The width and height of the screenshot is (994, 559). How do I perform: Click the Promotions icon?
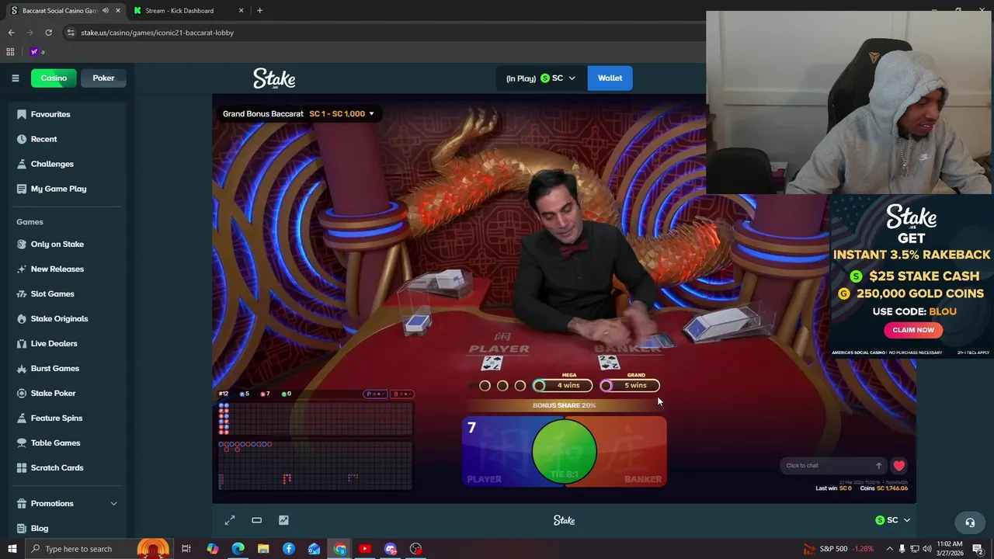[x=22, y=503]
